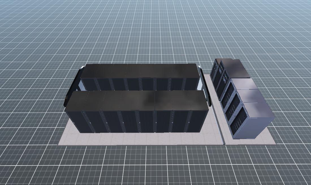Click the front-left corner of the floor platform
This screenshot has height=185, width=311.
(x=60, y=144)
